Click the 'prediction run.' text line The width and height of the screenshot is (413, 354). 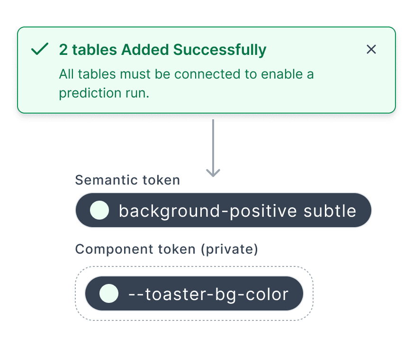coord(104,93)
